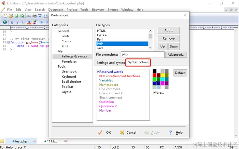Screen dimensions: 239x149
Task: Close the test.php document tab
Action: [x=35, y=141]
